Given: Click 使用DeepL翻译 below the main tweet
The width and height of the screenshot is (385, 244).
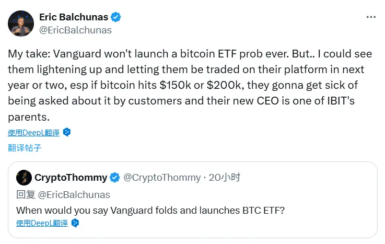Looking at the screenshot, I should [34, 132].
